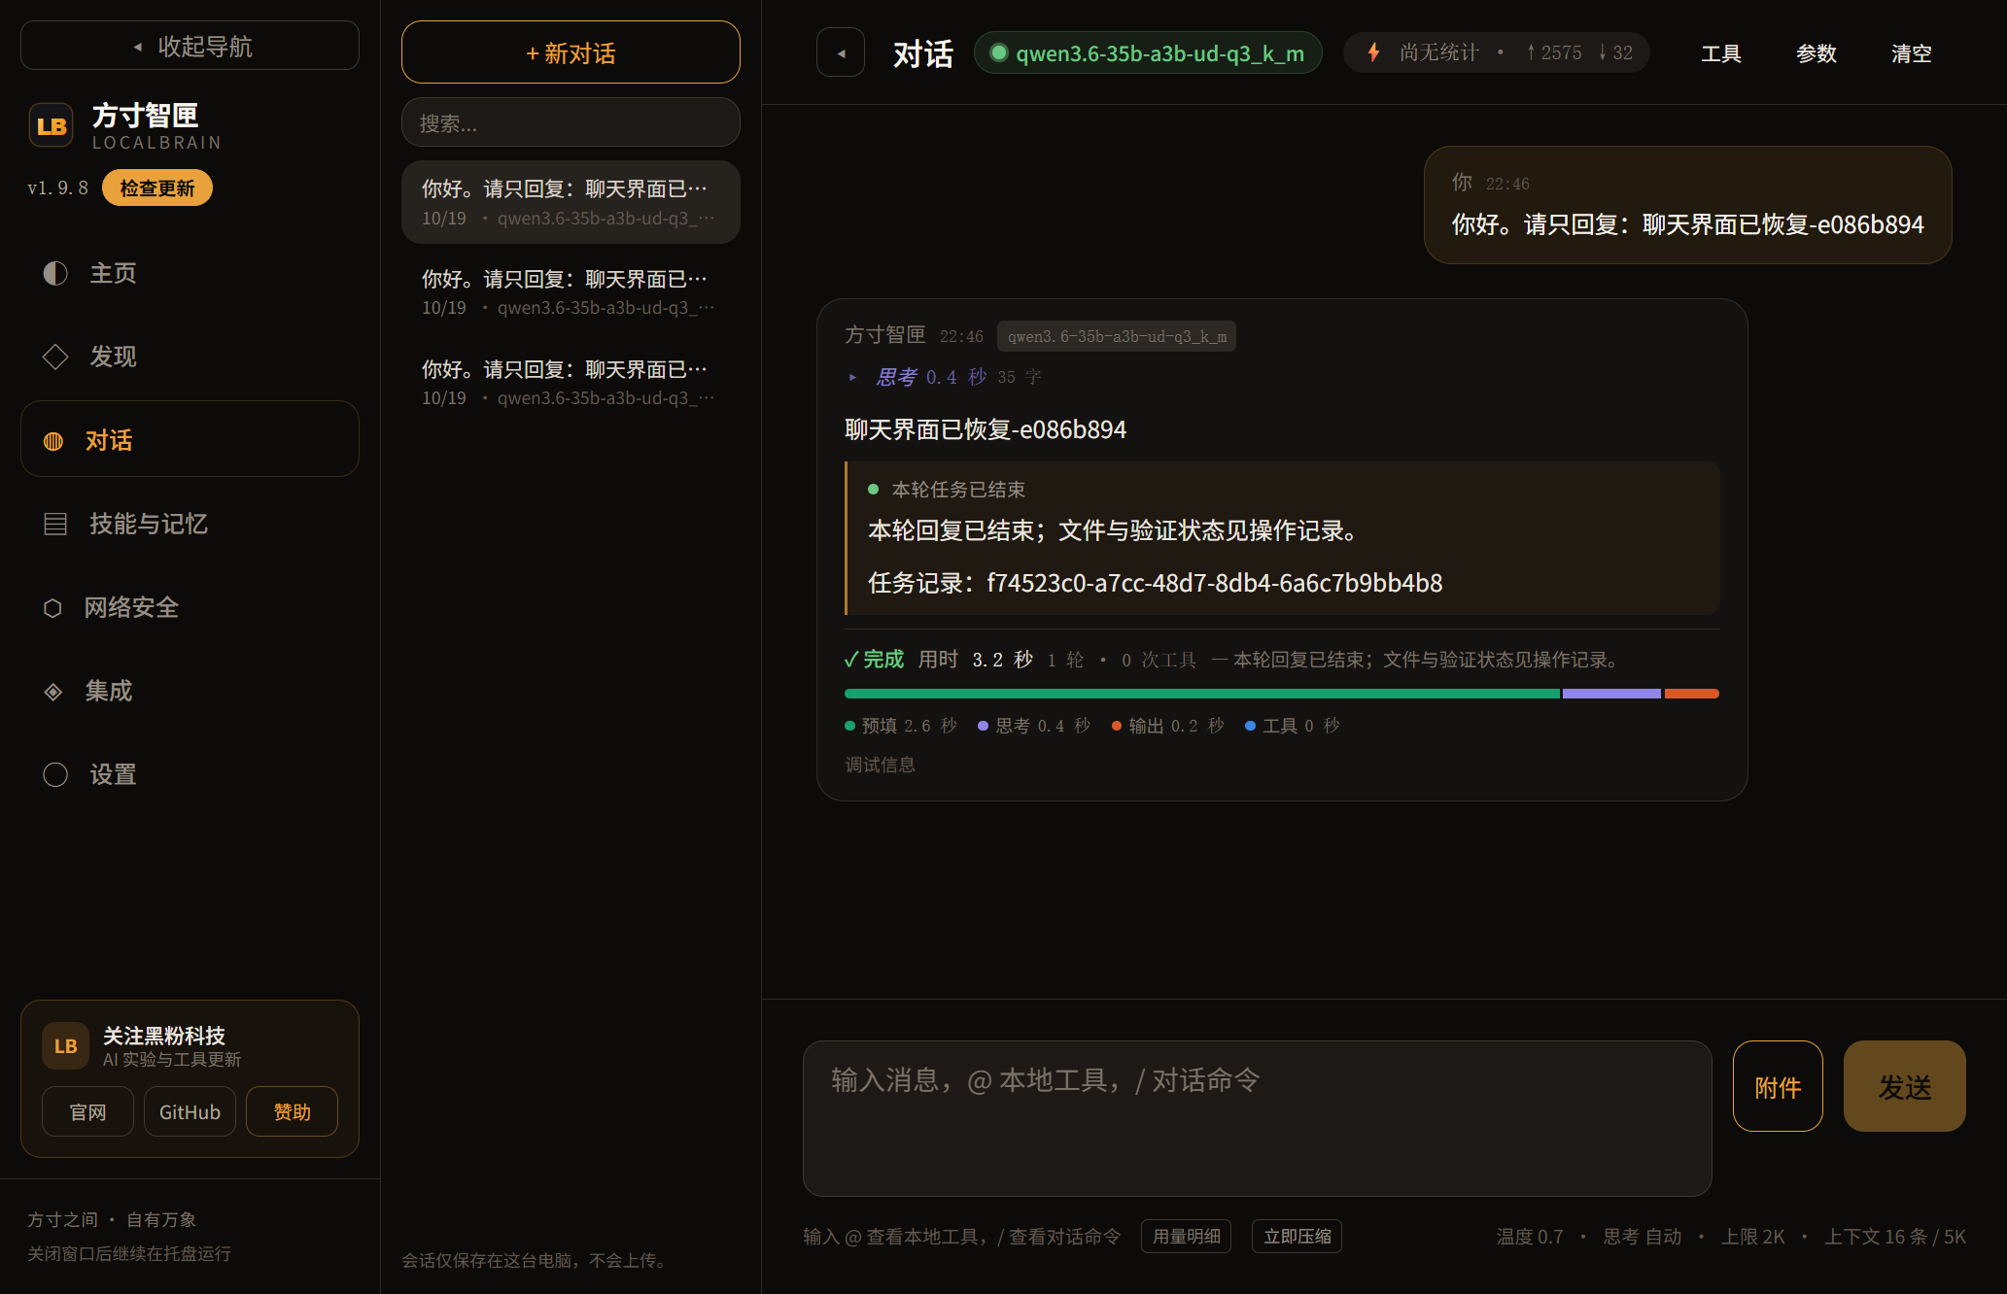The height and width of the screenshot is (1294, 2007).
Task: Focus the 搜索 conversation search field
Action: 571,122
